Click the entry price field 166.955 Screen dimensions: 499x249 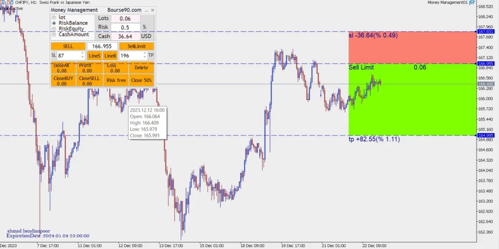(x=102, y=46)
